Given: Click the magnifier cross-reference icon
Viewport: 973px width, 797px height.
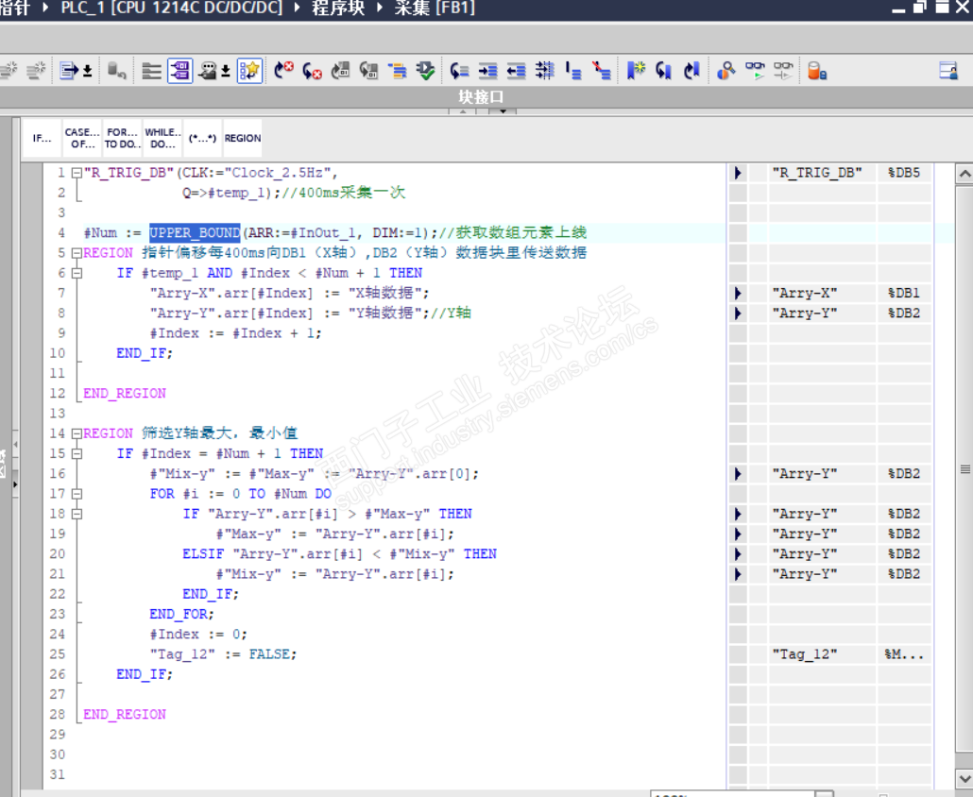Looking at the screenshot, I should pos(726,71).
